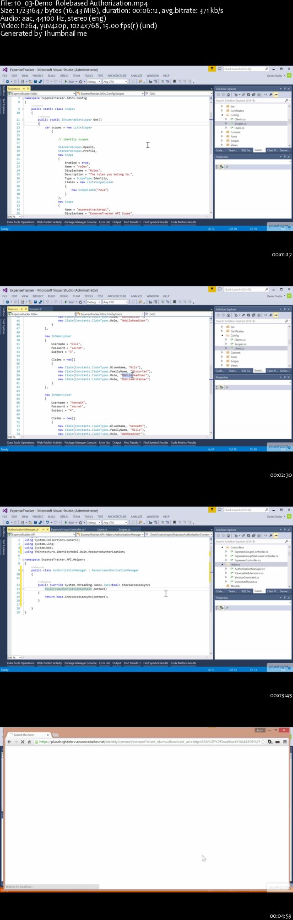
Task: Click the notifications flag icon in the 00:03:43 frame
Action: (x=212, y=510)
